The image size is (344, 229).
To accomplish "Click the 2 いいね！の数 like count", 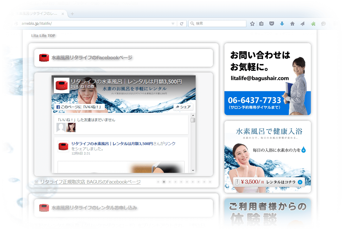I will click(x=82, y=86).
